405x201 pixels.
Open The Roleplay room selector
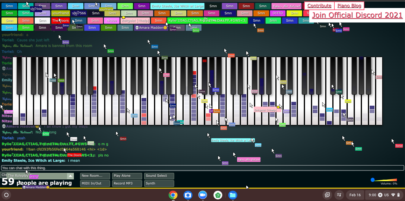point(40,176)
